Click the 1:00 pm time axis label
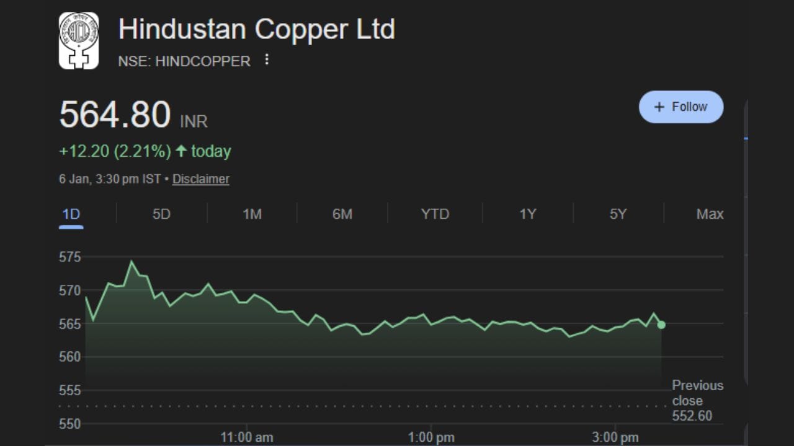 point(430,437)
